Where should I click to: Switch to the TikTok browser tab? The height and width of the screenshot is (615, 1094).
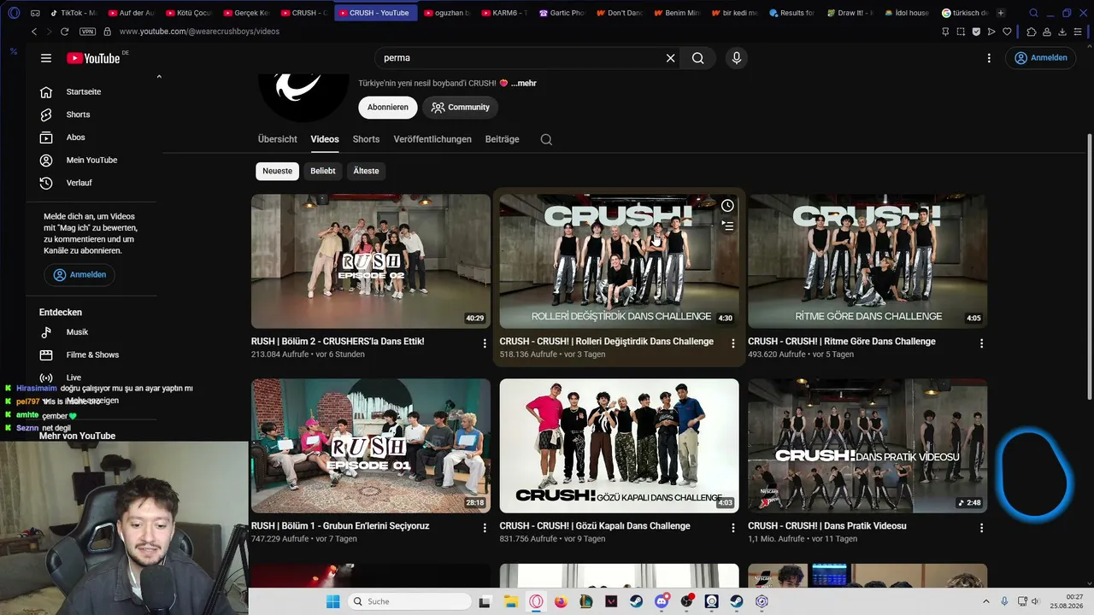(74, 13)
